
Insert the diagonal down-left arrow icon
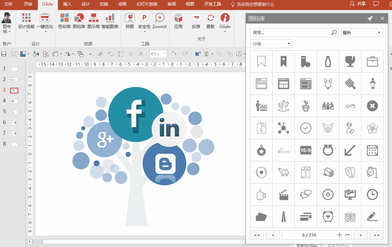(350, 150)
